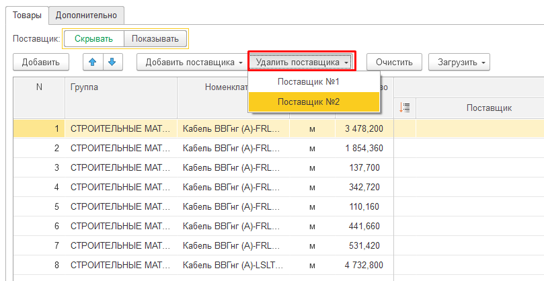Open the Добавить поставщика dropdown

(x=194, y=63)
